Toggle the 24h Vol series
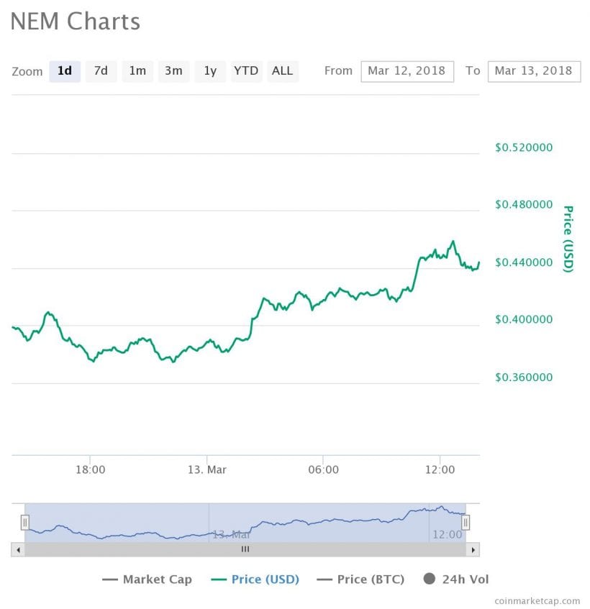590x609 pixels. coord(455,579)
